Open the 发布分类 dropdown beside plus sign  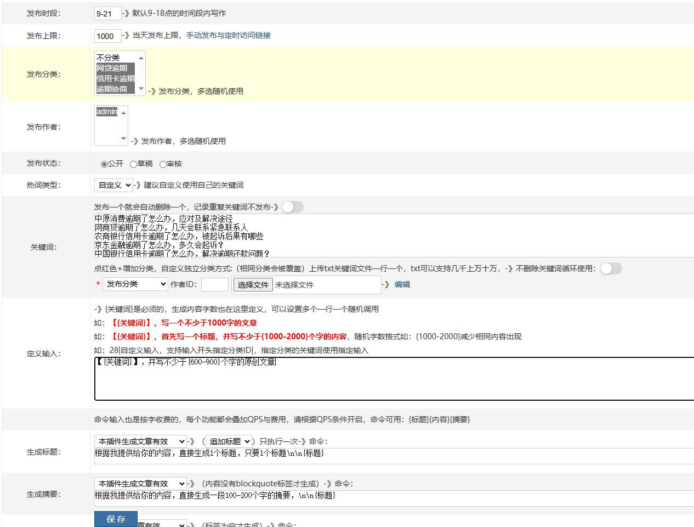(x=135, y=284)
